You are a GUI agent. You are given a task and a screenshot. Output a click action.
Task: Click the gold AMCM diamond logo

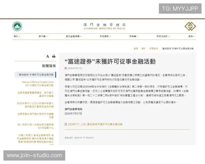pyautogui.click(x=190, y=26)
